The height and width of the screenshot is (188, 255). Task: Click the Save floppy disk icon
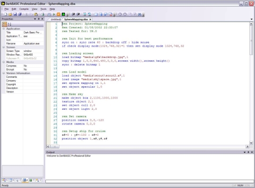[15, 15]
